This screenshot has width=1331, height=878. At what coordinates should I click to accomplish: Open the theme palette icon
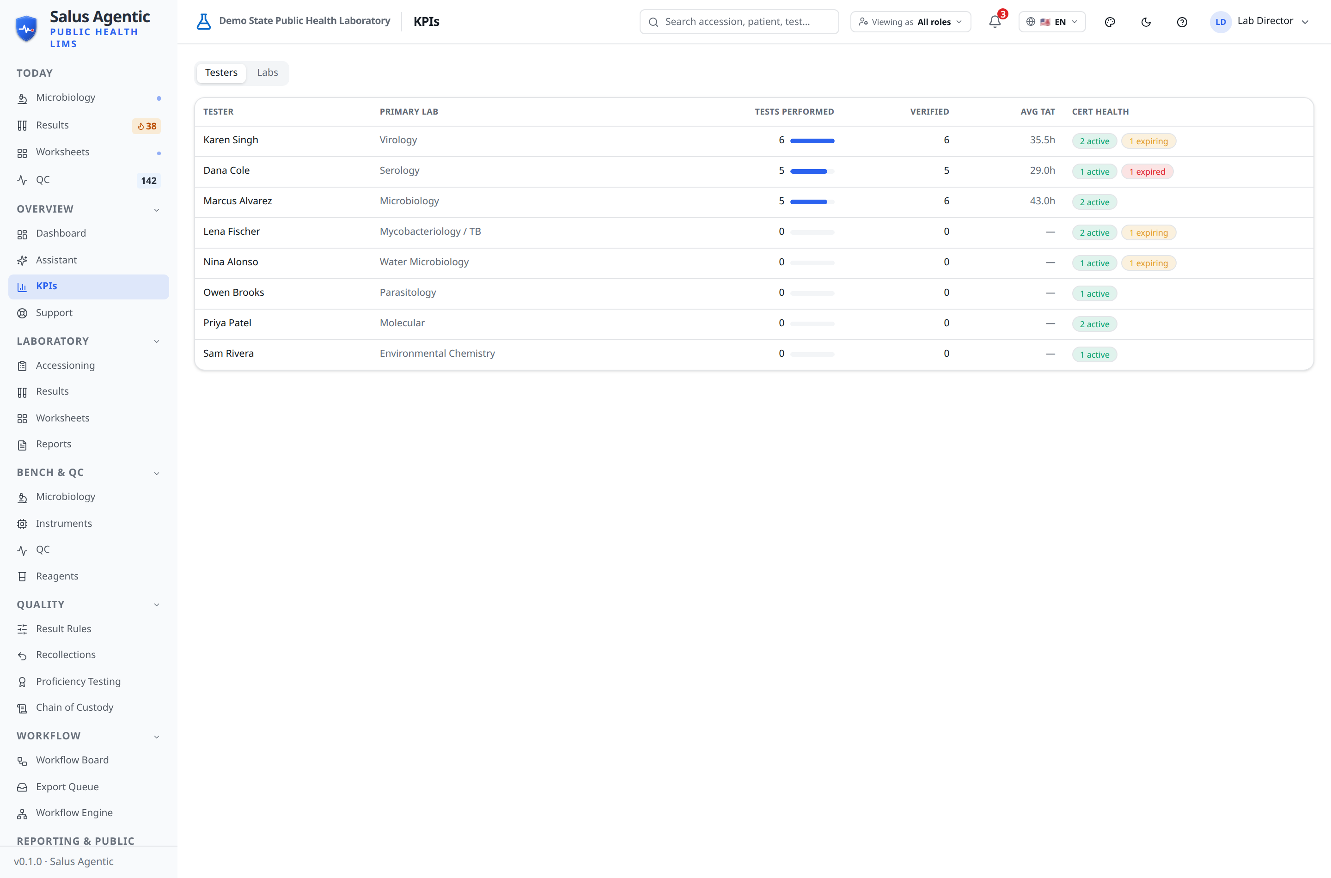(x=1110, y=22)
